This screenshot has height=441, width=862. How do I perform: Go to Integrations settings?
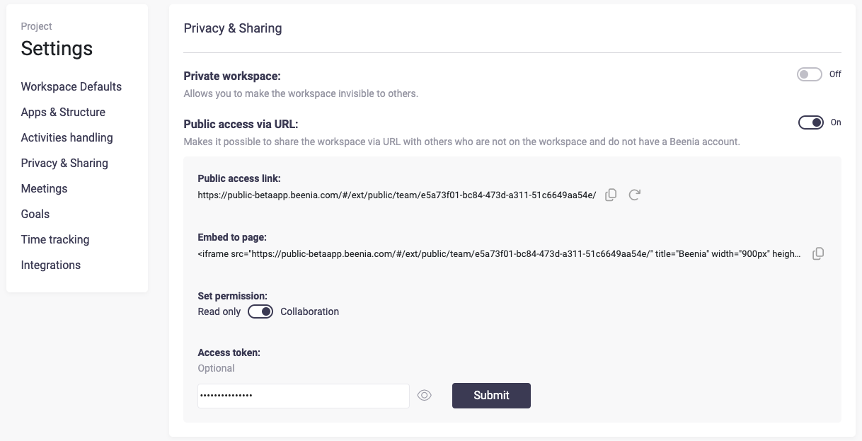point(51,265)
